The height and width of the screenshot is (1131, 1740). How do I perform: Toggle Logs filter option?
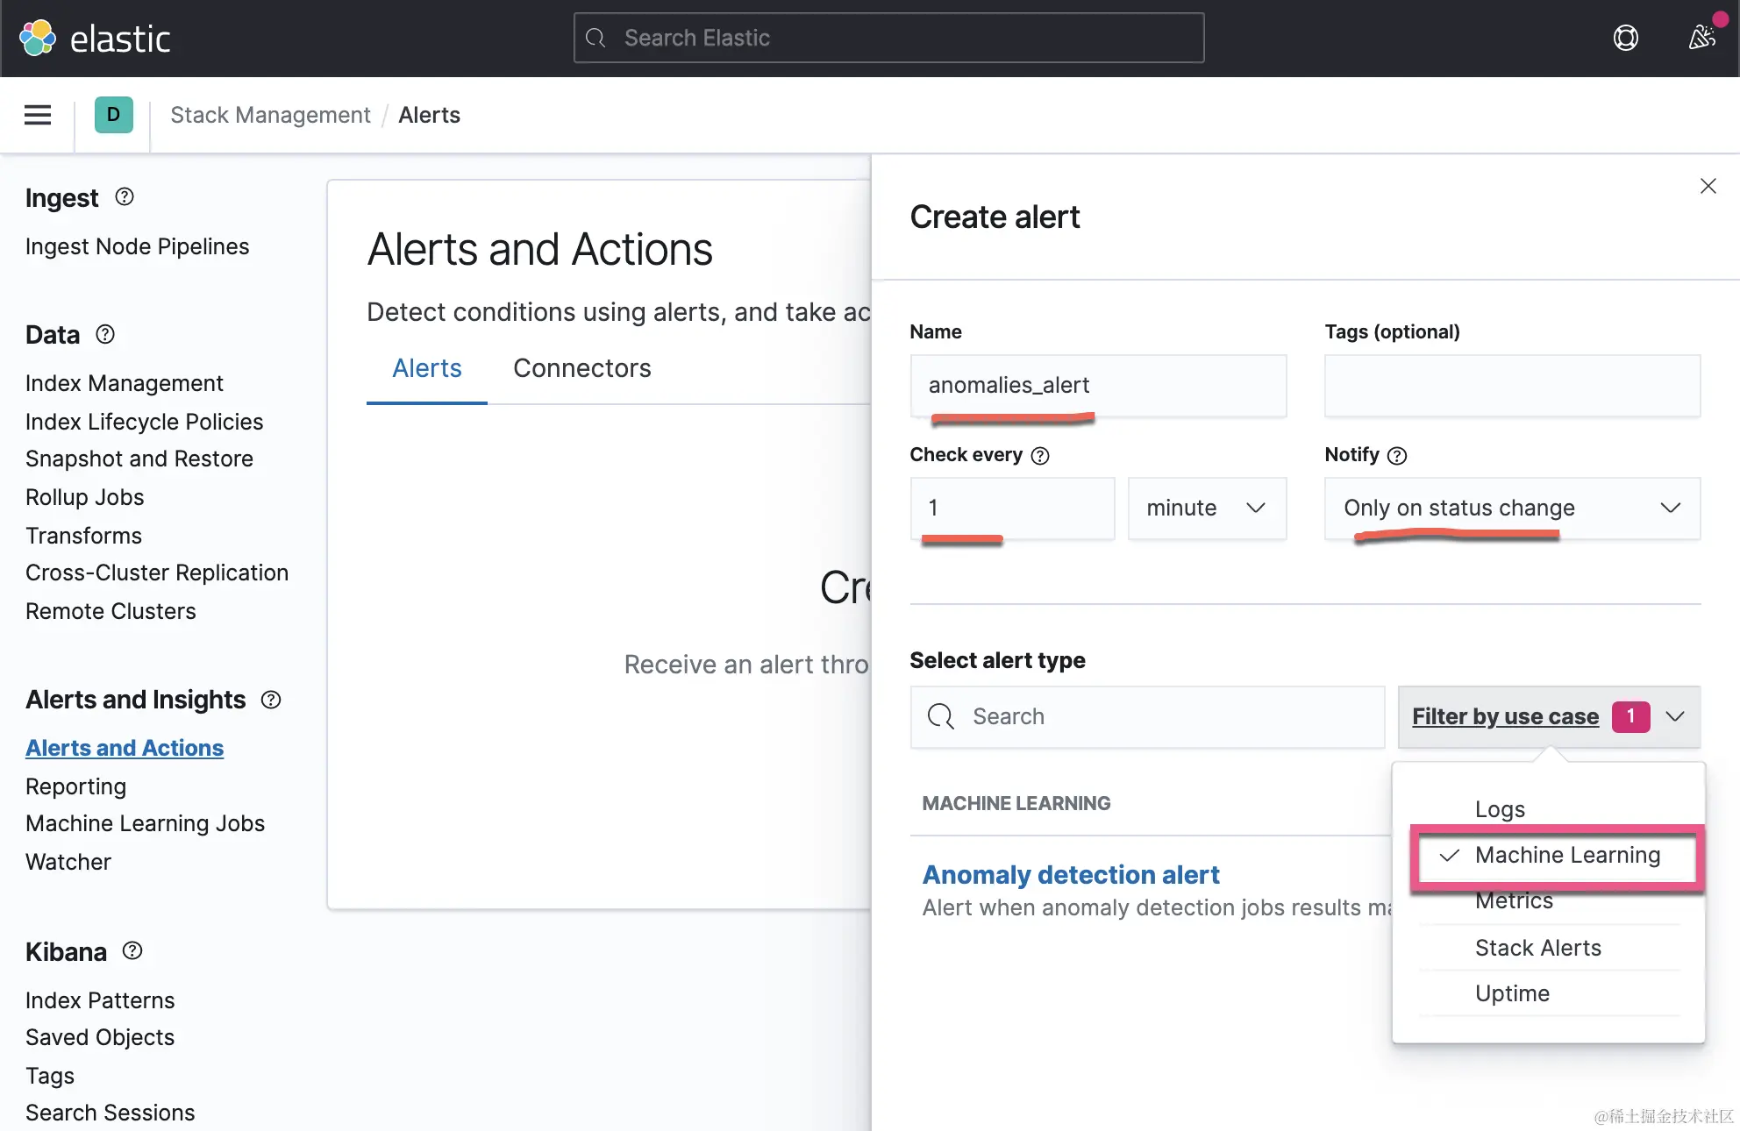pyautogui.click(x=1500, y=809)
